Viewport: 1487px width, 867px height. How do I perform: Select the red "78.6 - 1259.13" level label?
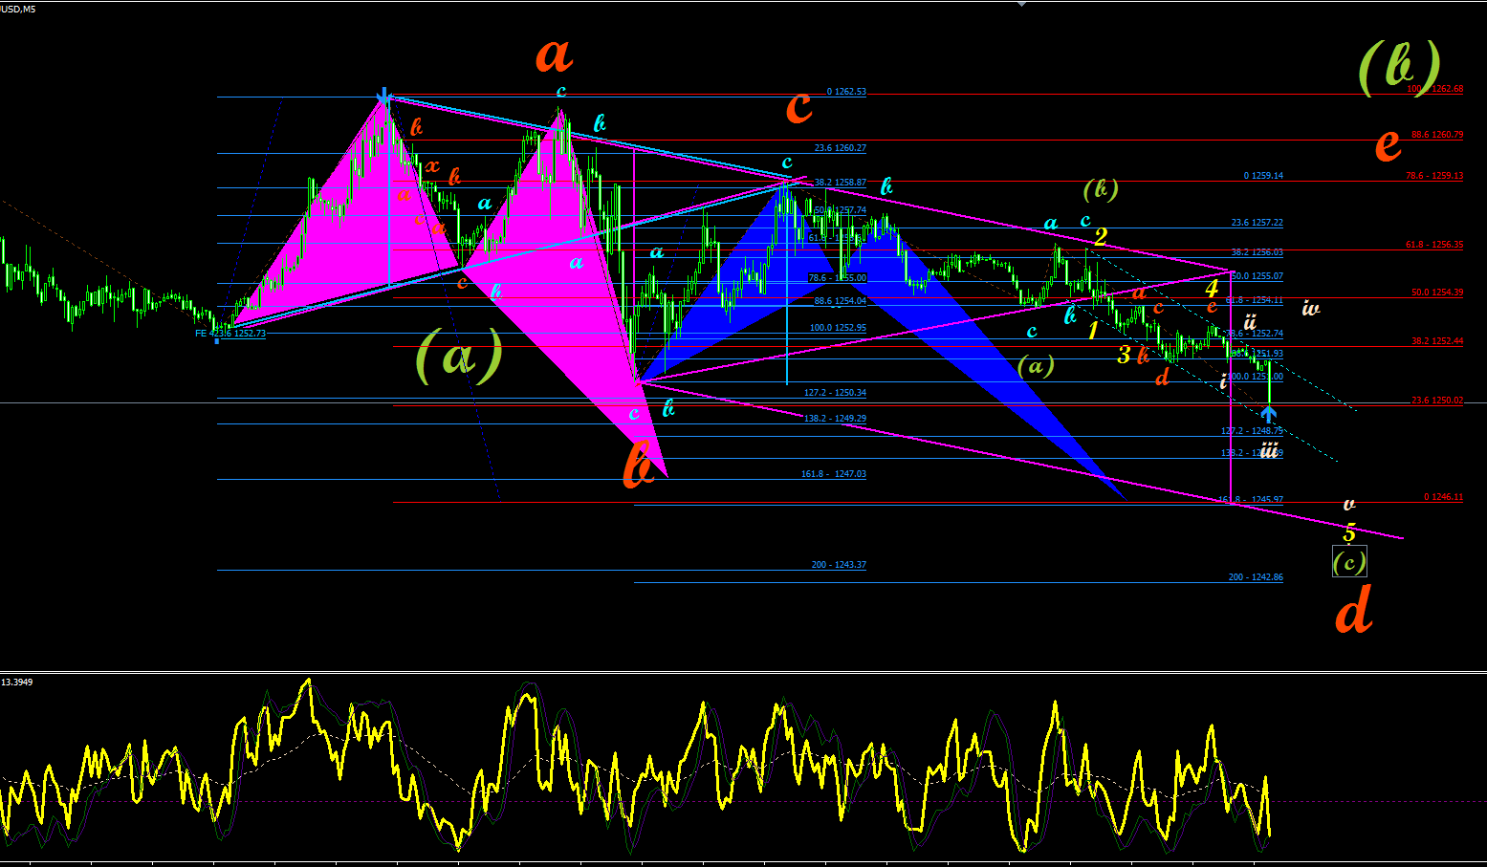1434,176
